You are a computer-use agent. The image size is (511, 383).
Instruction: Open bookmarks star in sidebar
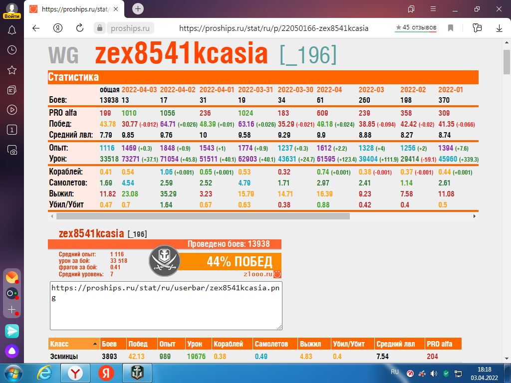(x=12, y=70)
